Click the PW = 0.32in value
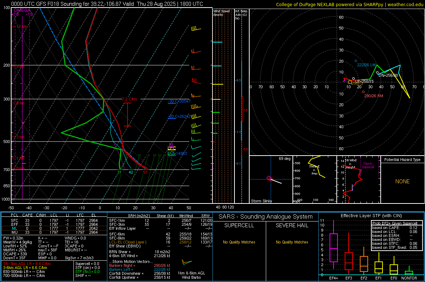425x282 pixels. tap(13, 238)
